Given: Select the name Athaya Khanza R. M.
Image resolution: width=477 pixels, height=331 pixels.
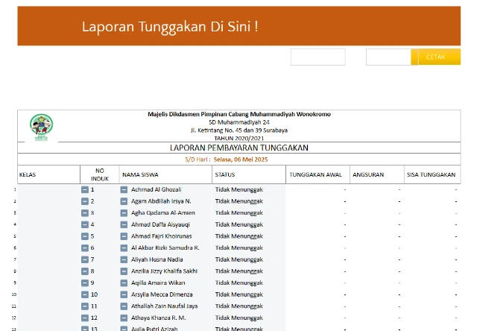Looking at the screenshot, I should pos(159,318).
